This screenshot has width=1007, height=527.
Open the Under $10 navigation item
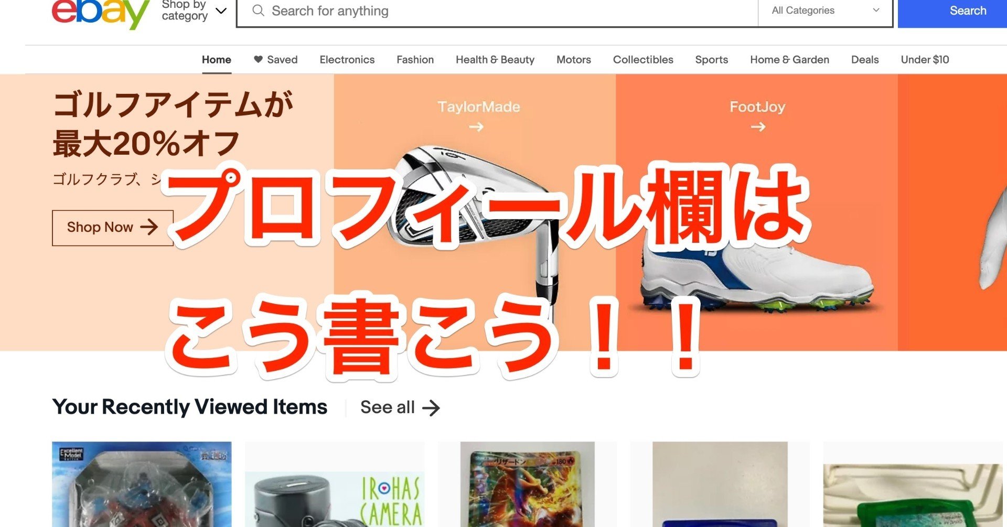point(925,60)
